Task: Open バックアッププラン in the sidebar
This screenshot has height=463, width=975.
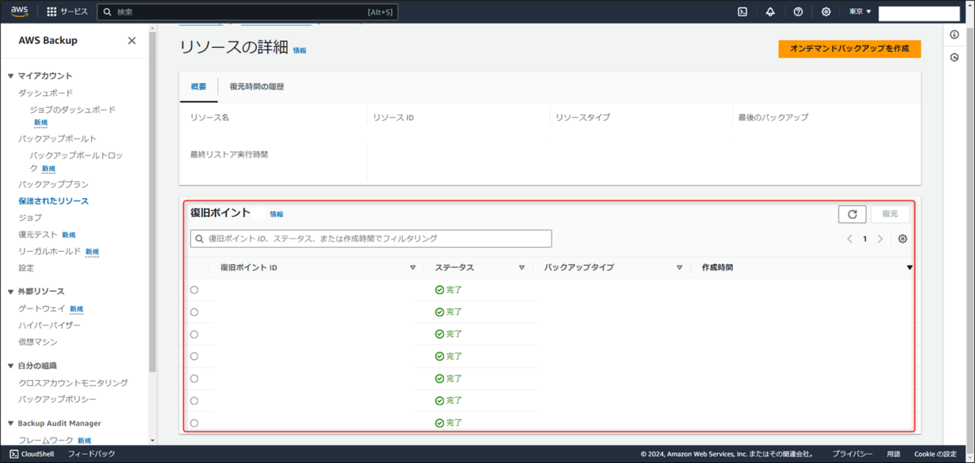Action: 54,184
